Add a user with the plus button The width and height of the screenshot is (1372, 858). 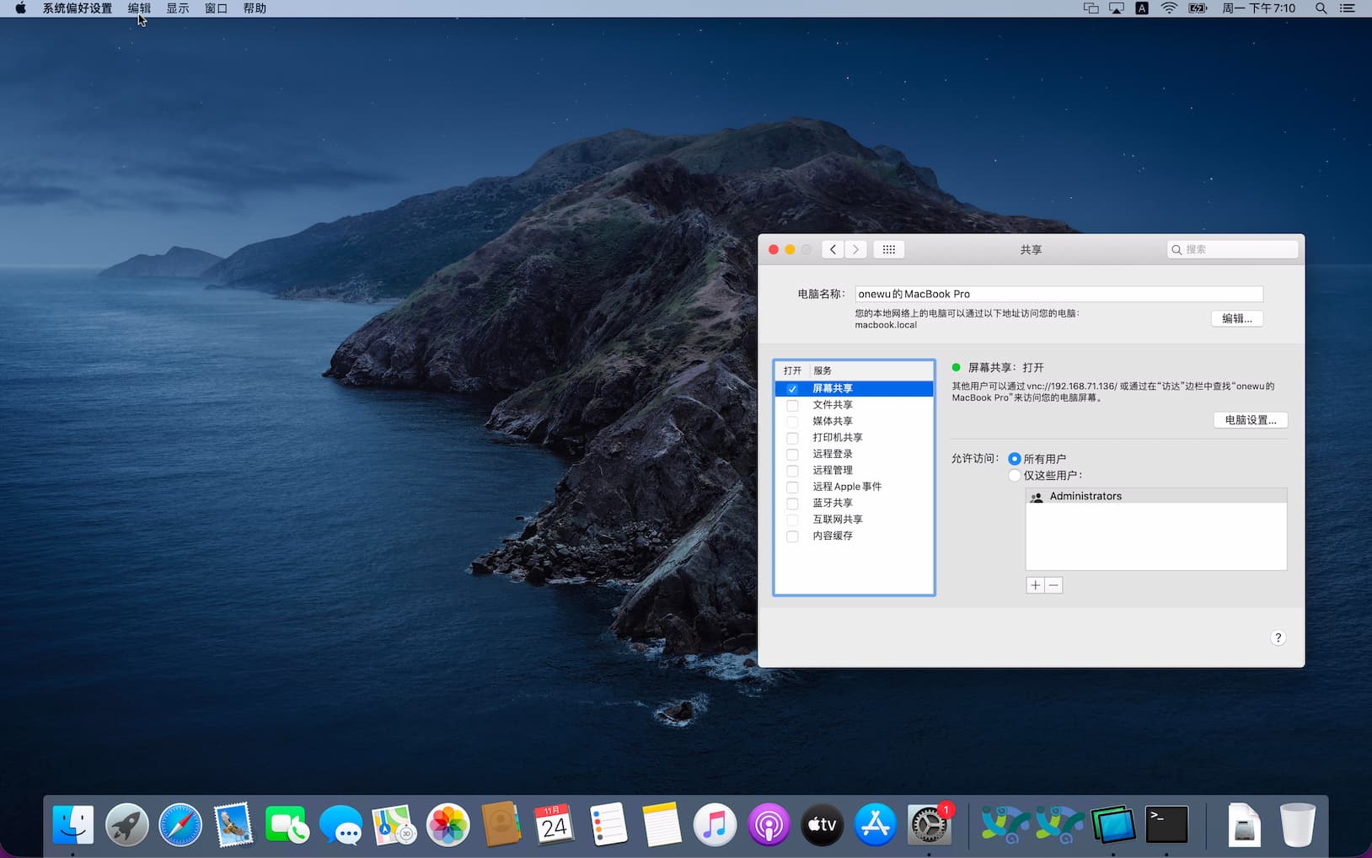(x=1035, y=585)
